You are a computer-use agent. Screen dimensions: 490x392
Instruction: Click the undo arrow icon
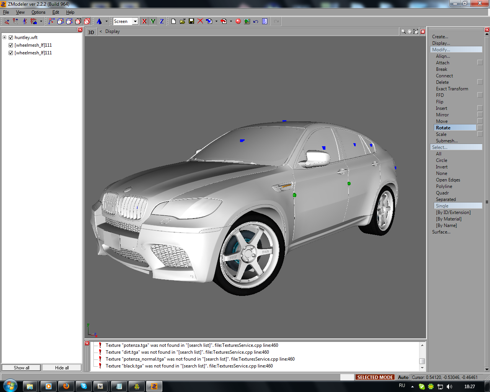256,21
